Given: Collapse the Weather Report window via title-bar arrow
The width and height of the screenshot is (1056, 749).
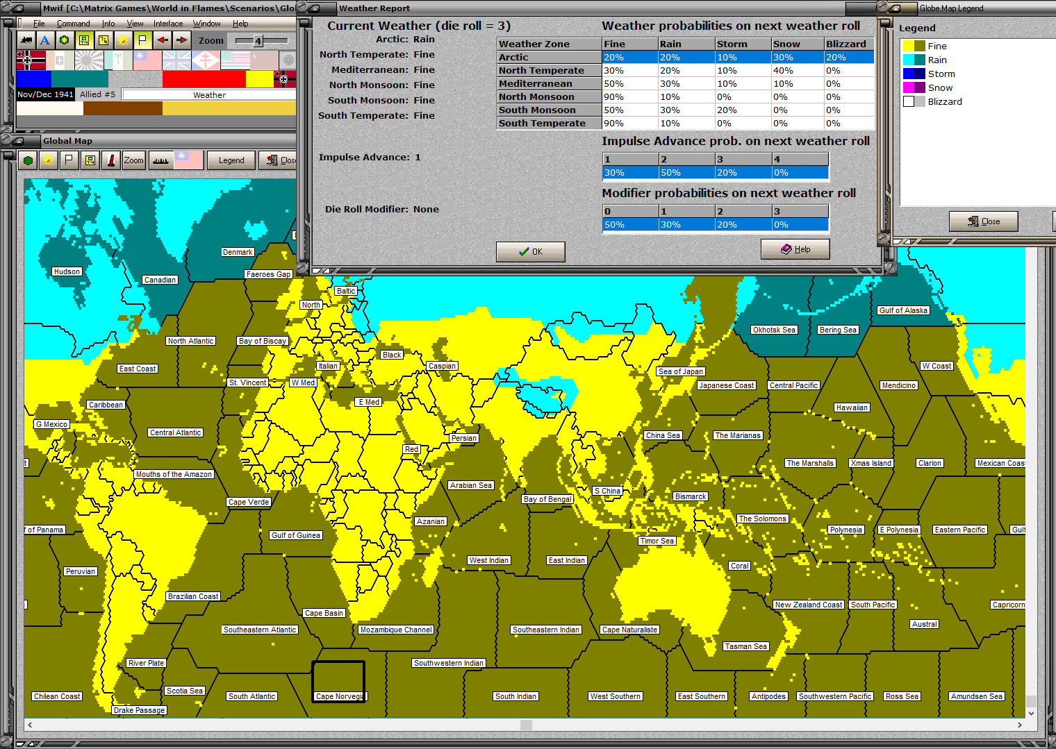Looking at the screenshot, I should pos(314,8).
